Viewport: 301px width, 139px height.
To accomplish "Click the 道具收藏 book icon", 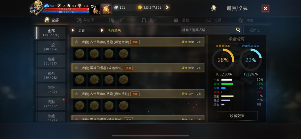I will pos(214,8).
